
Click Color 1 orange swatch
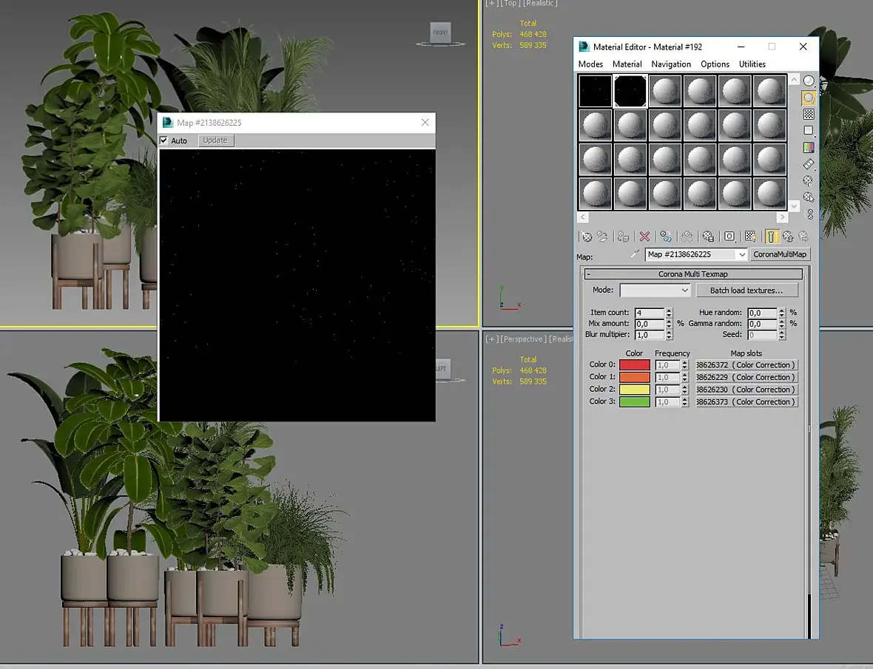tap(635, 377)
